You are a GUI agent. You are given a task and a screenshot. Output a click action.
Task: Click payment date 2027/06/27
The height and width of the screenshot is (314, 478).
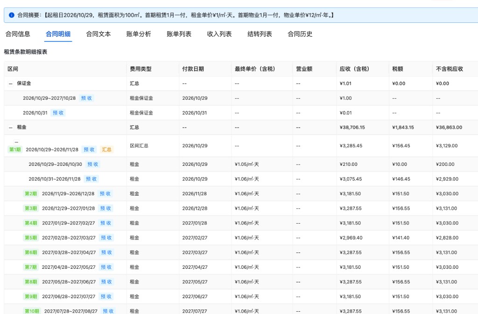pos(195,296)
